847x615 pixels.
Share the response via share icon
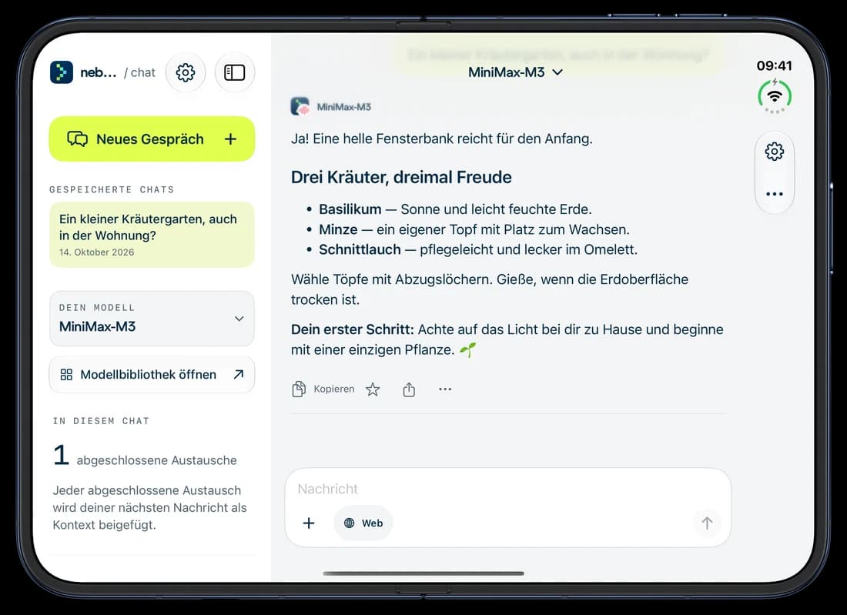(x=409, y=389)
